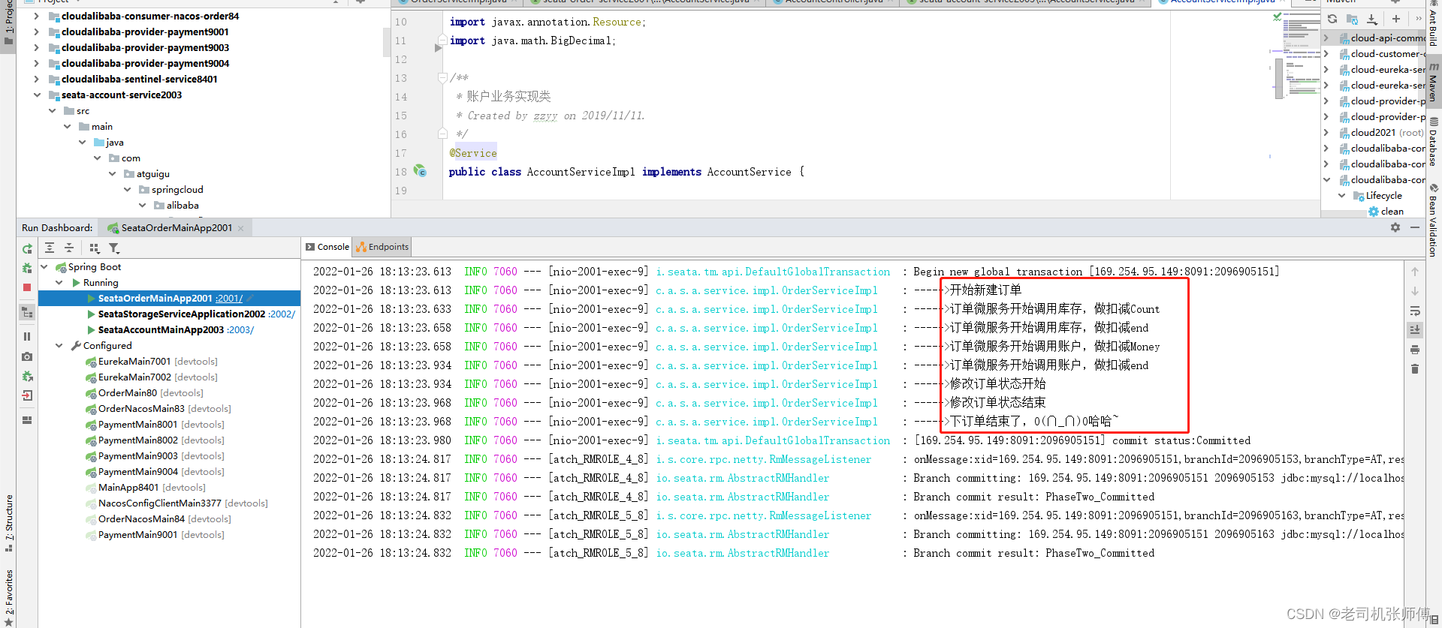The image size is (1442, 628).
Task: Select PaymentMain9004 configuration
Action: click(x=138, y=472)
